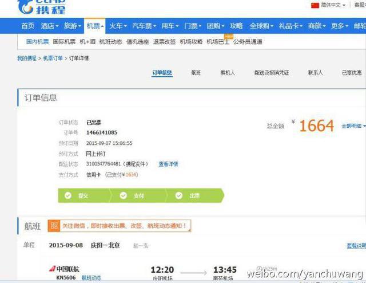The width and height of the screenshot is (366, 283).
Task: Expand the 旅游 navigation dropdown
Action: point(73,26)
